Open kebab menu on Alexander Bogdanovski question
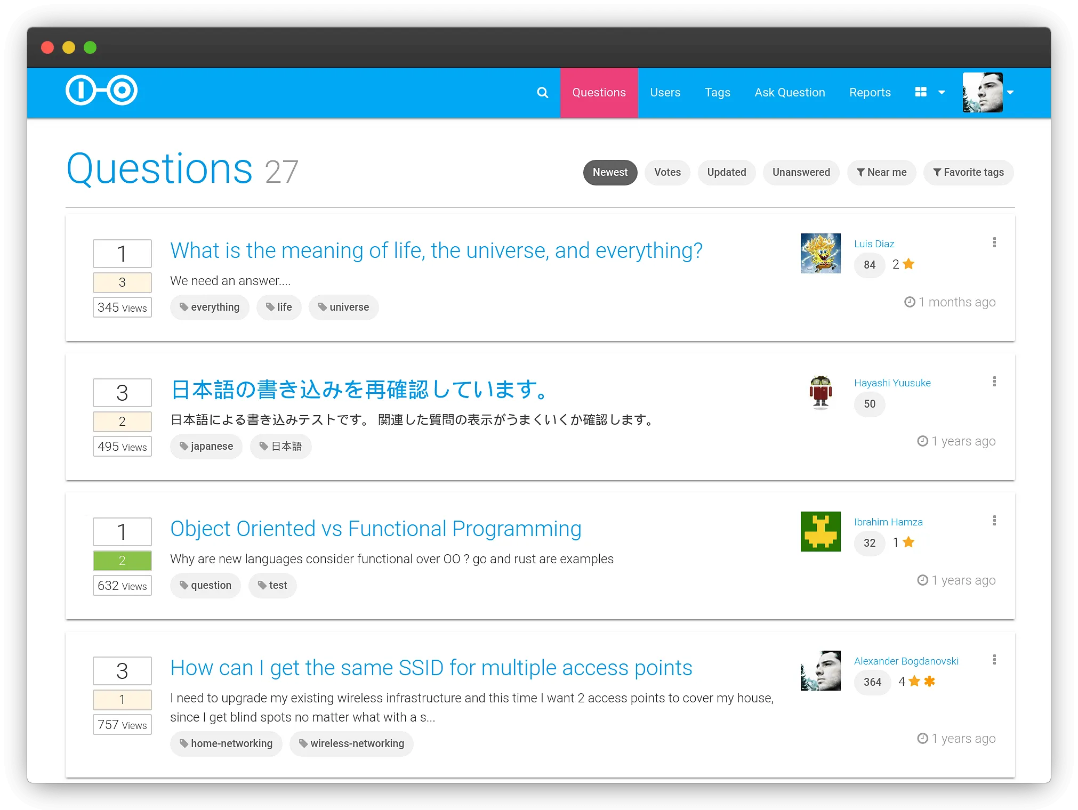This screenshot has width=1078, height=810. click(994, 660)
